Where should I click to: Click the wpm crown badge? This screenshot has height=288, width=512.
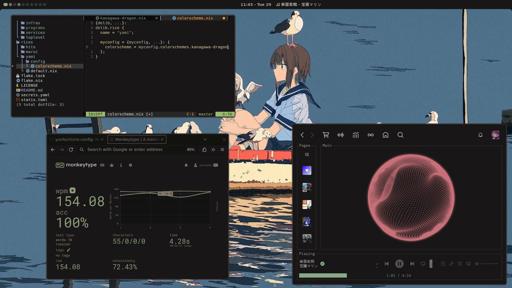click(x=72, y=190)
